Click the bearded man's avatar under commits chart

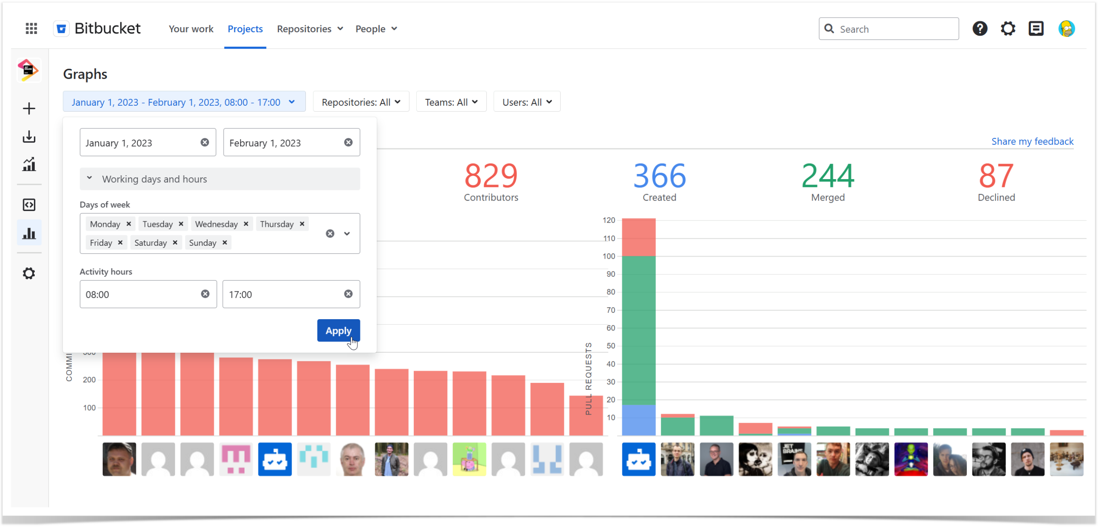click(x=119, y=459)
